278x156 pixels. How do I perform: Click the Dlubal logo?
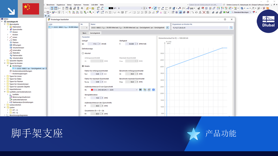tap(268, 21)
